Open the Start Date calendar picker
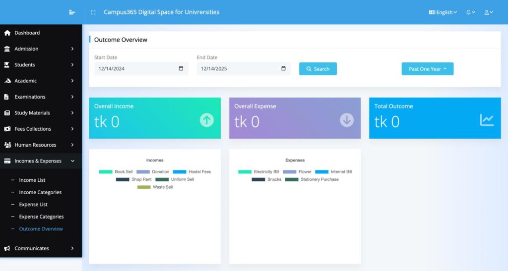 click(x=181, y=69)
